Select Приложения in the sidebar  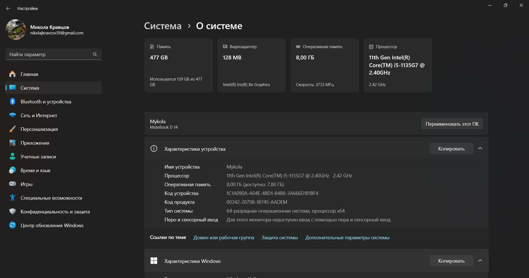53,143
